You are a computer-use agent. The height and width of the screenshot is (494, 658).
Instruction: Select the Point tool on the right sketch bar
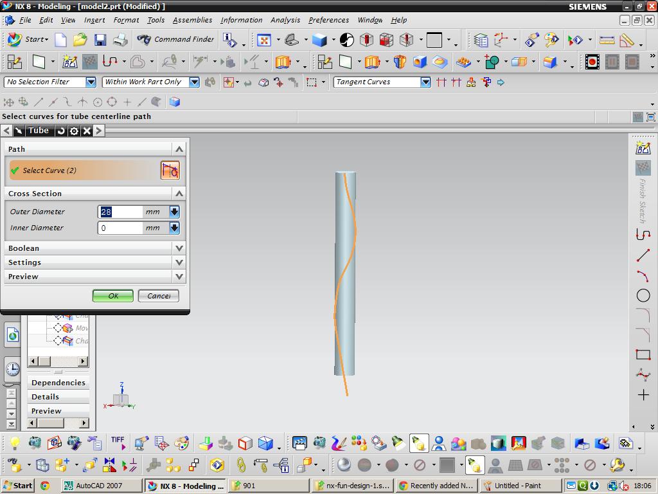tap(643, 395)
